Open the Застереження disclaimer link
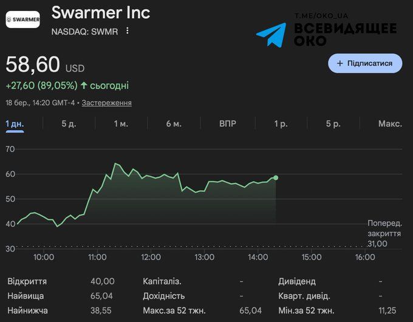The image size is (413, 322). [106, 103]
